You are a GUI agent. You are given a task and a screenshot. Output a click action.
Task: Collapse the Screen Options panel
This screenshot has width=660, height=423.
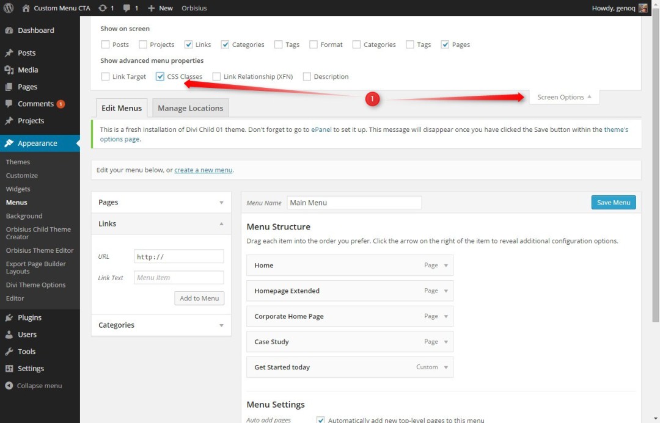click(x=563, y=96)
